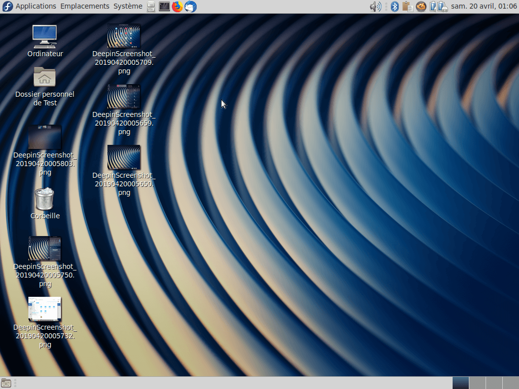
Task: Select file DeepinScreenshot_20190420005803.png
Action: point(45,150)
